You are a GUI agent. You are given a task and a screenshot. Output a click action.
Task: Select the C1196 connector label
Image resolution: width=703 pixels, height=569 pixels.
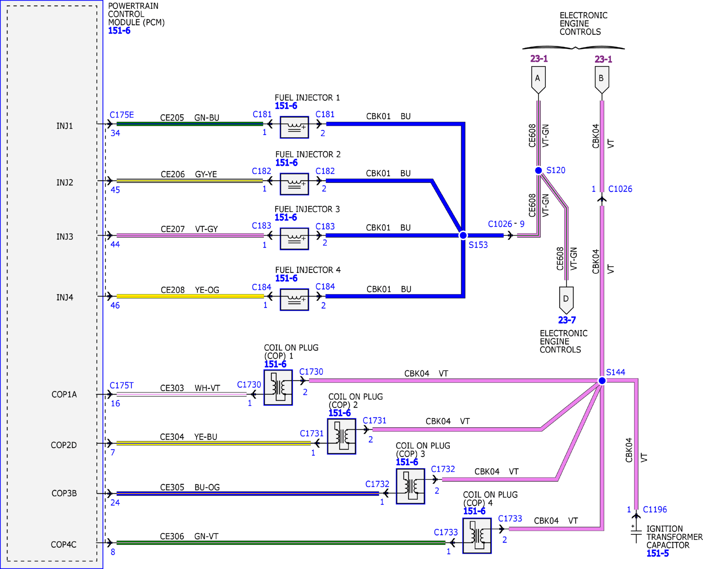pyautogui.click(x=654, y=510)
